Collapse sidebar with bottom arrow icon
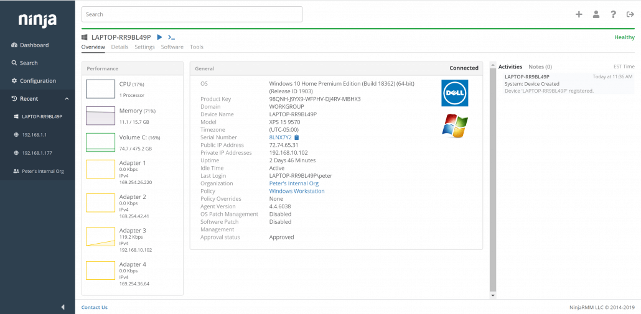Image resolution: width=641 pixels, height=314 pixels. pos(63,307)
